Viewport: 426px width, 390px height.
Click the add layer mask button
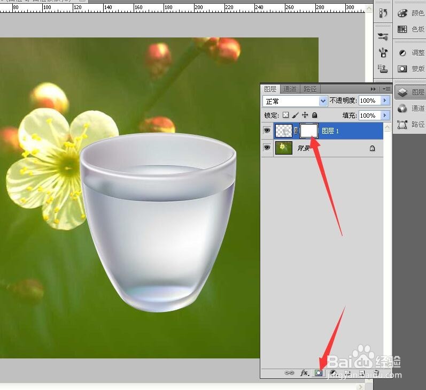tap(319, 373)
